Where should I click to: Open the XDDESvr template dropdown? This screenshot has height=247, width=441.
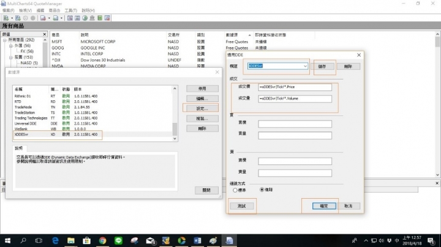point(305,66)
